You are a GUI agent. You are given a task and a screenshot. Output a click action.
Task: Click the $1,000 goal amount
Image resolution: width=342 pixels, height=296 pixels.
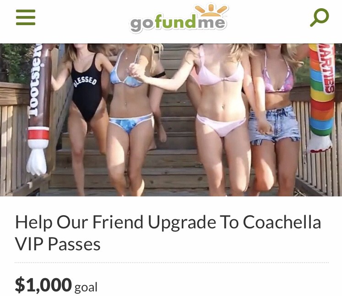[43, 285]
